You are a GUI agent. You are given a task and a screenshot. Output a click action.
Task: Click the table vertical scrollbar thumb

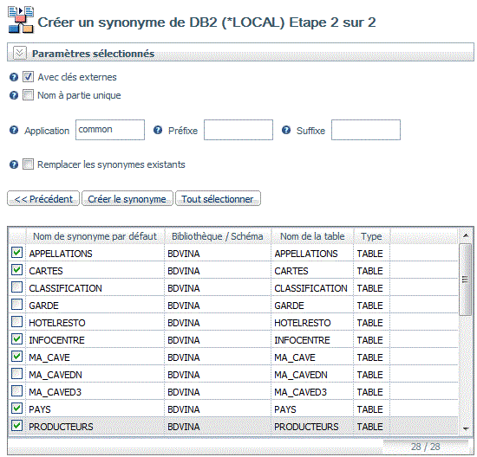pos(465,280)
